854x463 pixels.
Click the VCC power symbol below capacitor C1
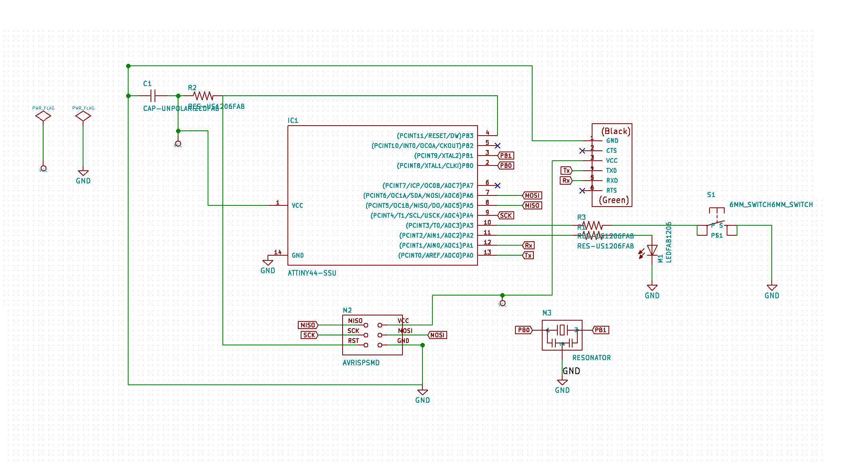tap(178, 144)
